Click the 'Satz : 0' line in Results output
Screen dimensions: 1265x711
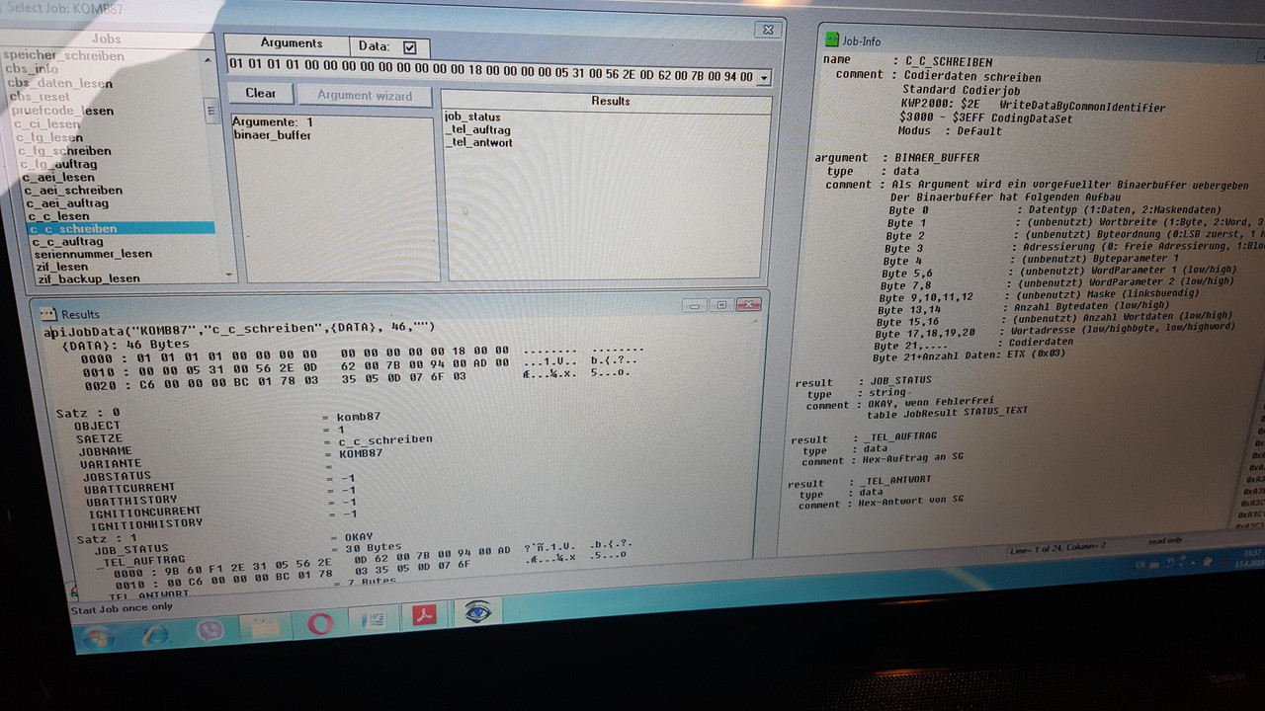89,412
